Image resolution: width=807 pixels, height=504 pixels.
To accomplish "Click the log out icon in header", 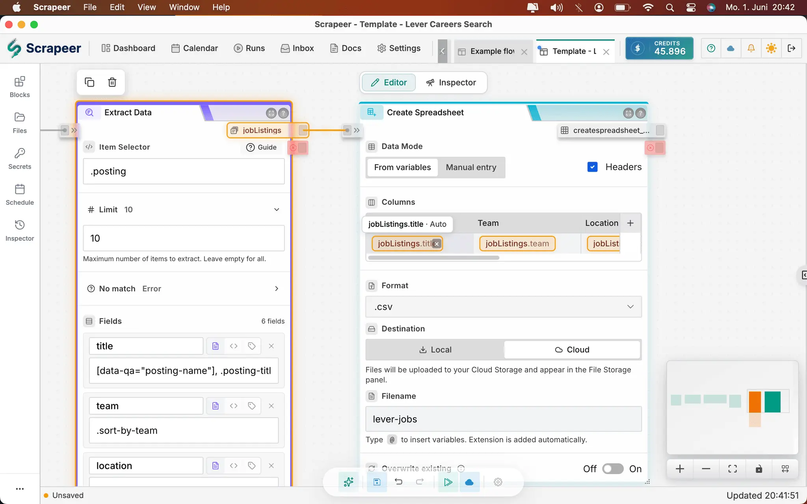I will coord(791,48).
